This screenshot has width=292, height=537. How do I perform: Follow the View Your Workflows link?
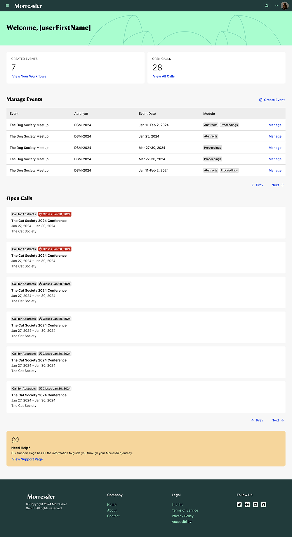click(29, 77)
